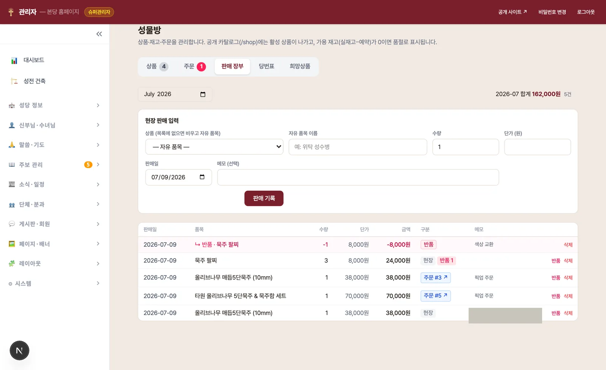606x370 pixels.
Task: Click the book icon beside 주보 관리
Action: tap(12, 165)
